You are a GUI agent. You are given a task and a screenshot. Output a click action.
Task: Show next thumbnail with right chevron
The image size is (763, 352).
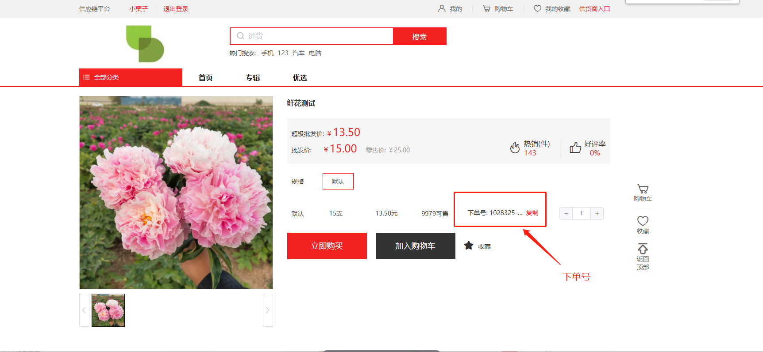tap(268, 310)
